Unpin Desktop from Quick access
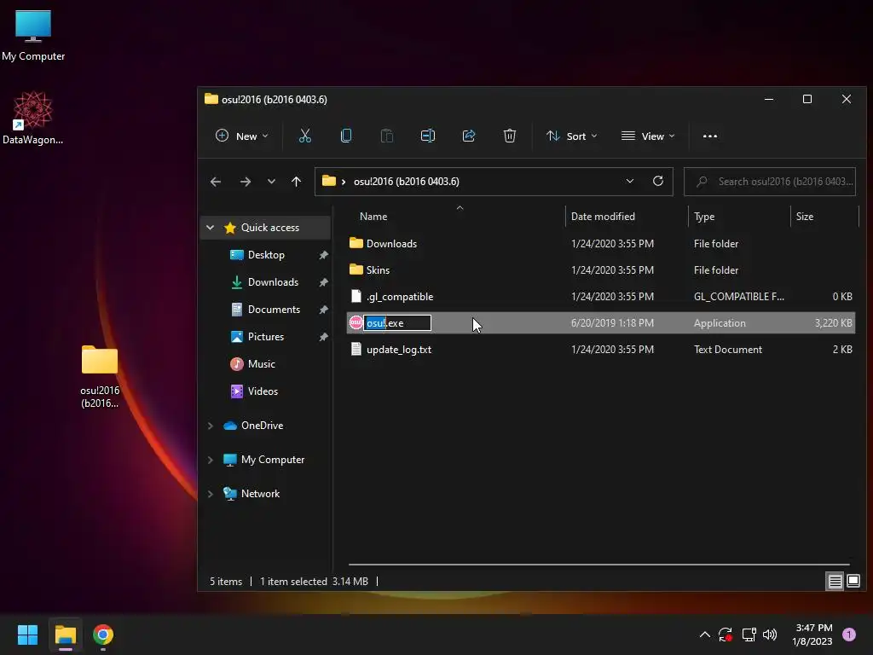 (323, 255)
